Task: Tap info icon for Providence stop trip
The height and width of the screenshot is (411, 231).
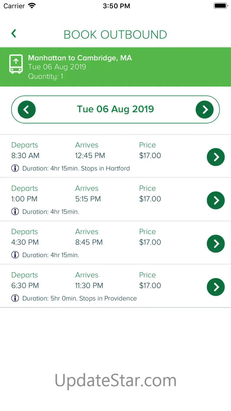Action: [x=15, y=298]
